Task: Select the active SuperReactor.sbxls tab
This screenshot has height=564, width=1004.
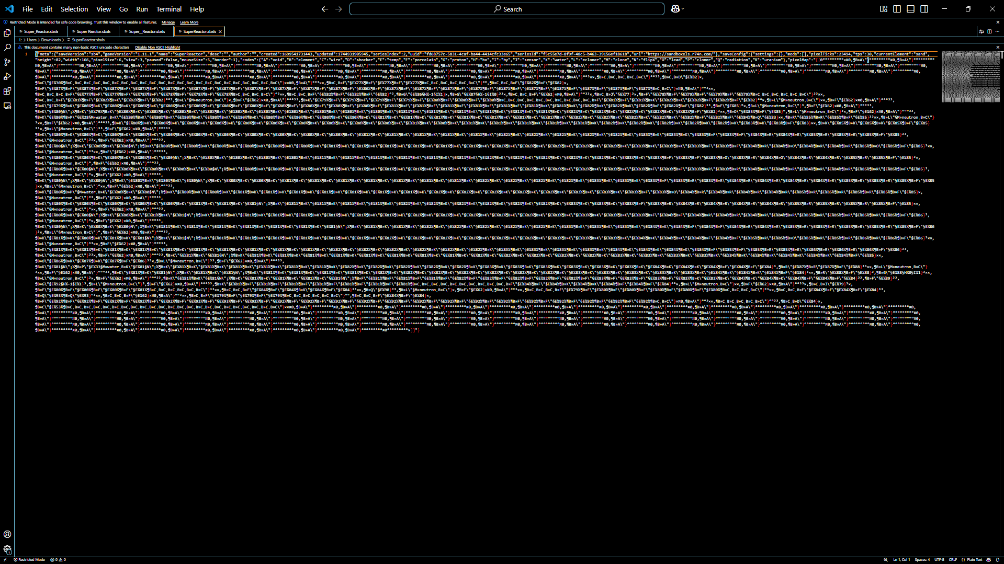Action: (x=199, y=31)
